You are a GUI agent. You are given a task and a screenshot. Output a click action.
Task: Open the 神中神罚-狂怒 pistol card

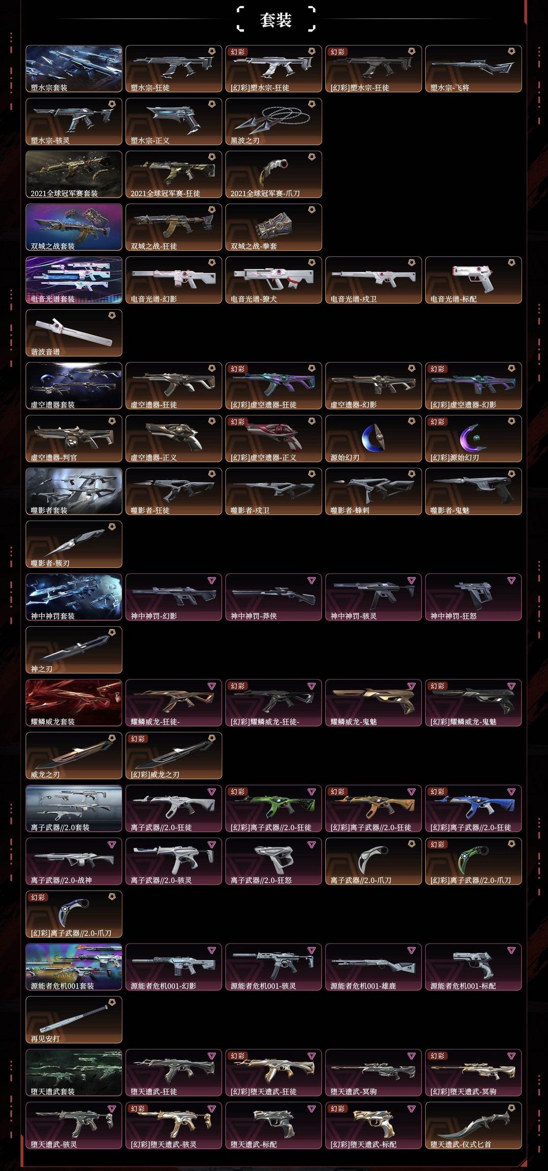pos(473,597)
